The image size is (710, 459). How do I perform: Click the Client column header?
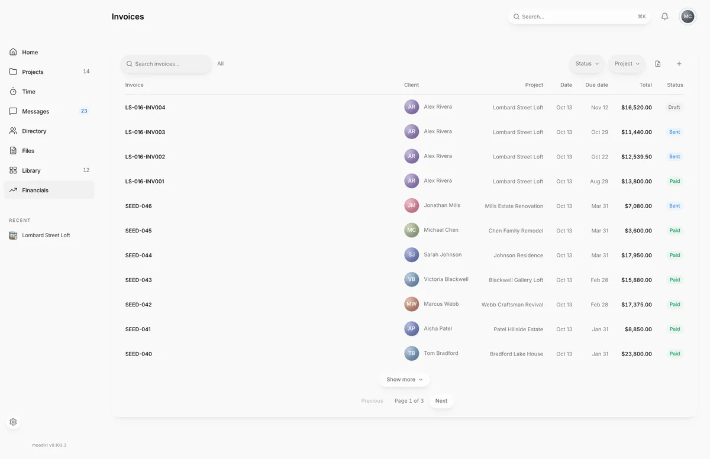pos(411,85)
